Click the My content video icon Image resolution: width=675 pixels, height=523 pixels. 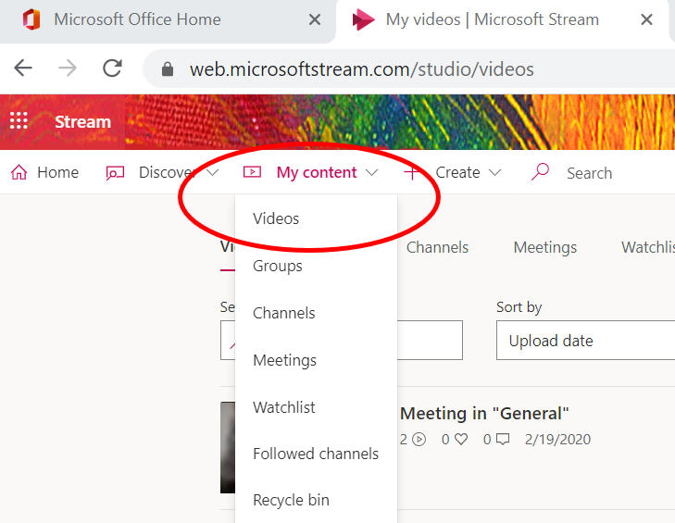coord(252,172)
